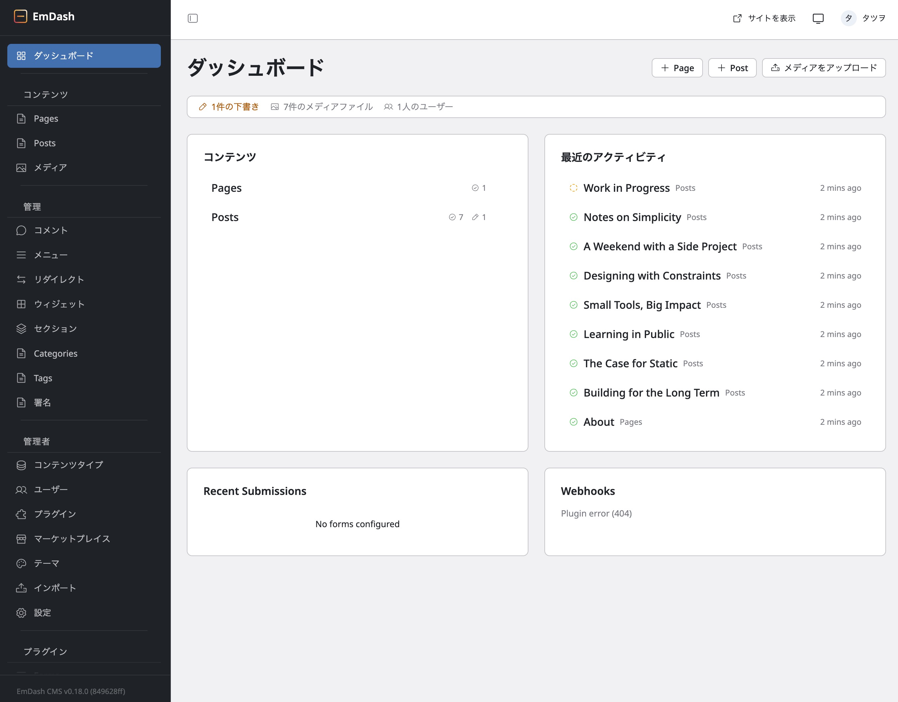Image resolution: width=898 pixels, height=702 pixels.
Task: Click the コメント speech bubble icon
Action: tap(21, 230)
